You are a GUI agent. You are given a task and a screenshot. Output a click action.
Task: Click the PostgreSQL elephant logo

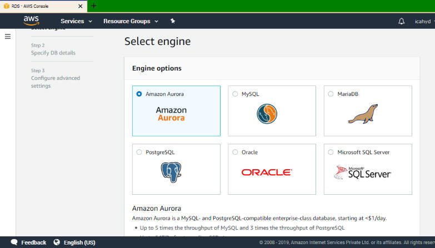[x=171, y=173]
